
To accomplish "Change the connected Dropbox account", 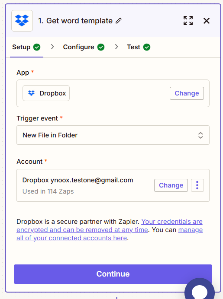I will 171,185.
